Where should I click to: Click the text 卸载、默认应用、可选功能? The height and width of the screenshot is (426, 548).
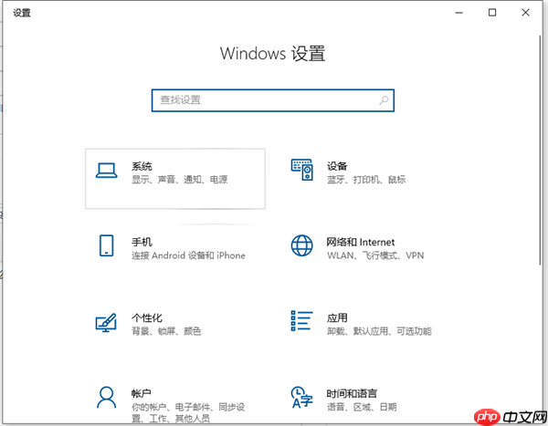[x=379, y=331]
